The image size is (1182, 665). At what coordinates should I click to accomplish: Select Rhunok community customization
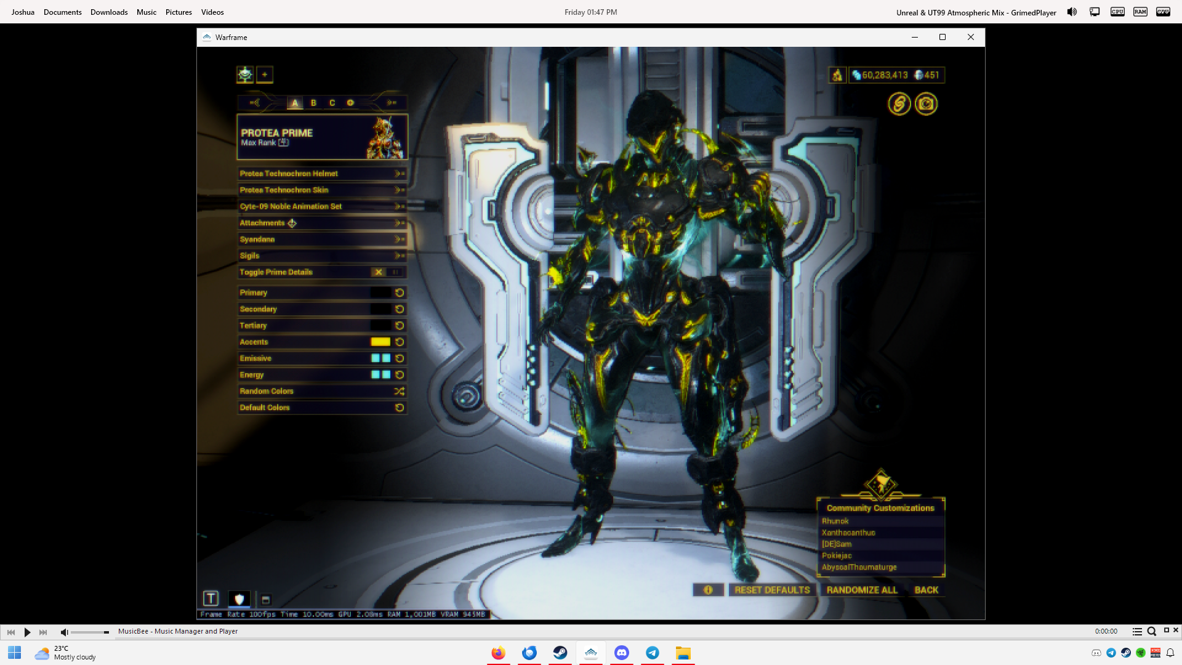click(x=880, y=521)
